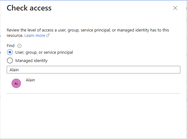Click the Find label
187x139 pixels.
(x=11, y=45)
